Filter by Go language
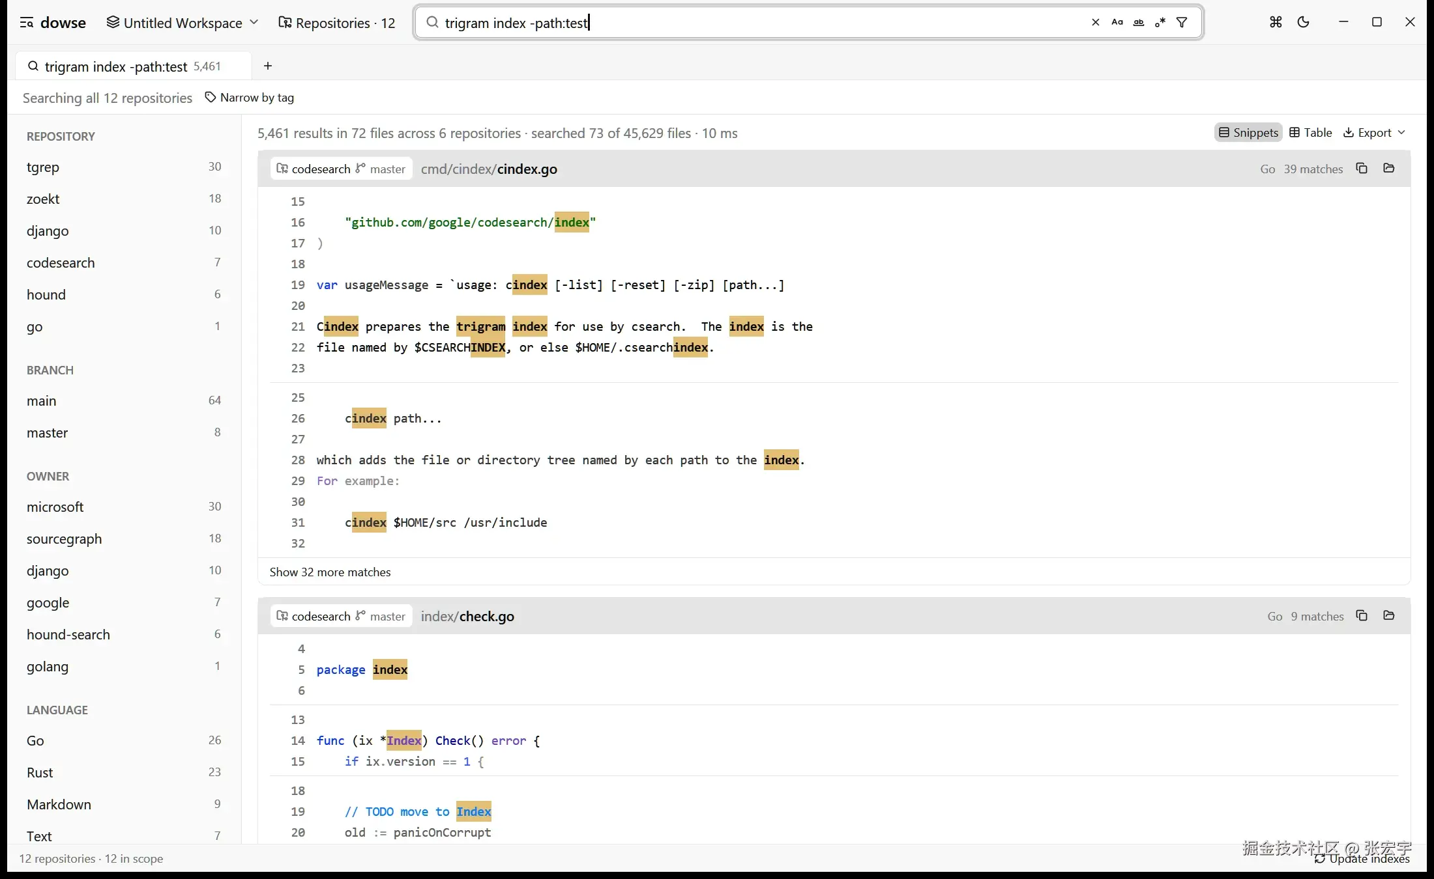 click(124, 741)
